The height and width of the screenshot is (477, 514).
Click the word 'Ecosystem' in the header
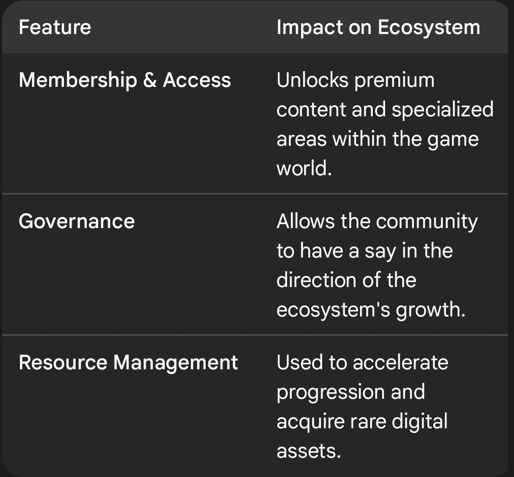click(x=429, y=28)
